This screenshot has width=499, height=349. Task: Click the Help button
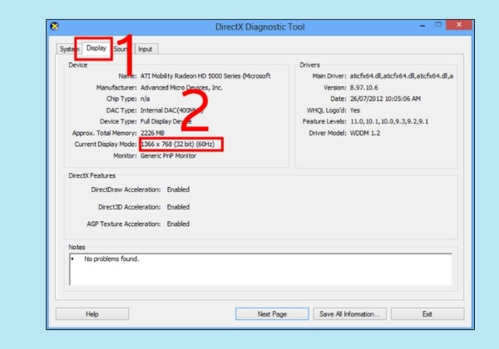pyautogui.click(x=92, y=314)
